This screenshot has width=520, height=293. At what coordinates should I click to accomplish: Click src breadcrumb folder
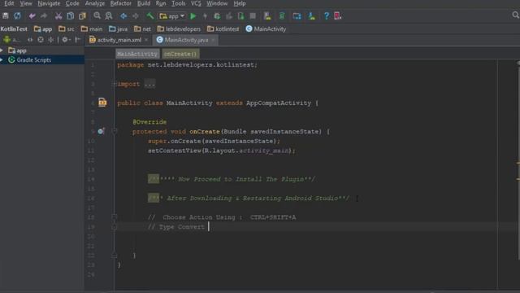67,29
